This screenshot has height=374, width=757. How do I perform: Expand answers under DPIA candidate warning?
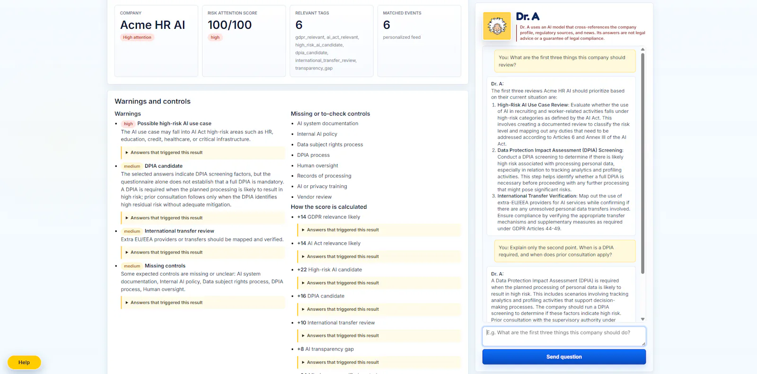[203, 218]
